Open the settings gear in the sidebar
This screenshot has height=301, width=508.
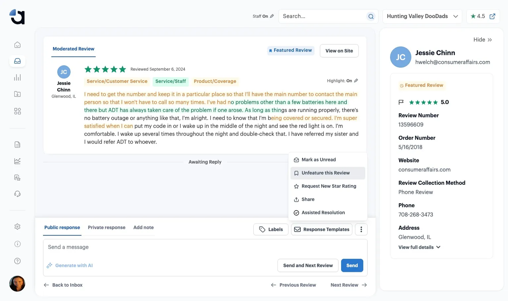[x=18, y=227]
